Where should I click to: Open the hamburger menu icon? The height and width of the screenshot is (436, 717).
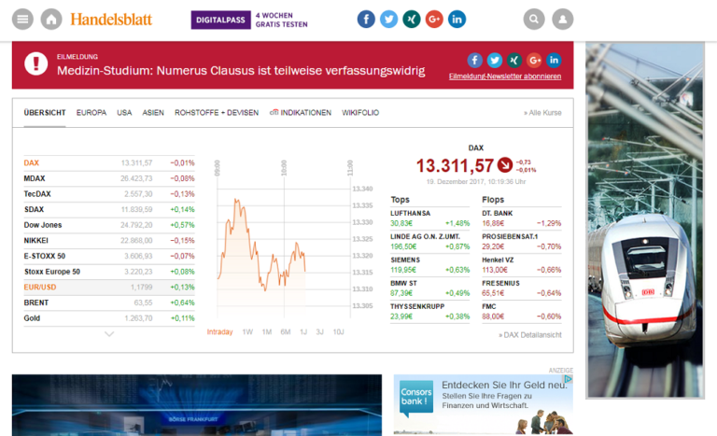tap(22, 20)
